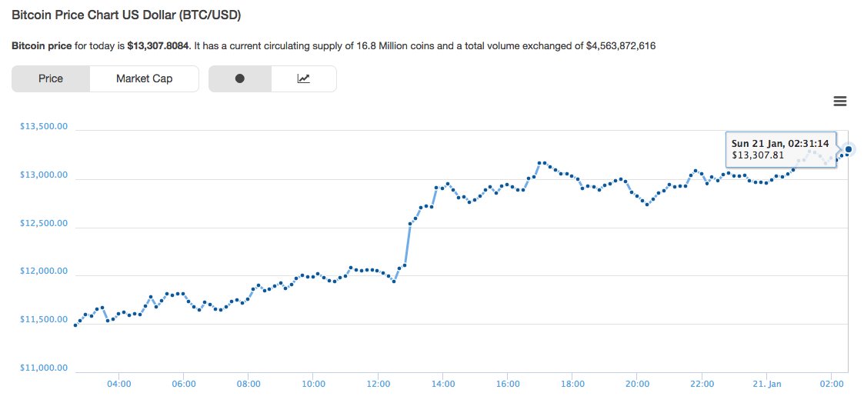
Task: Click the Sun 21 Jan 02:31:14 tooltip
Action: pyautogui.click(x=781, y=149)
